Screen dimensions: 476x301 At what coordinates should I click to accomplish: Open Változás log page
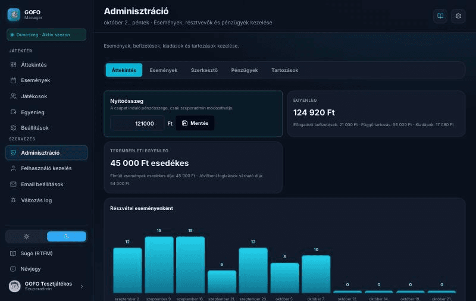click(x=46, y=200)
